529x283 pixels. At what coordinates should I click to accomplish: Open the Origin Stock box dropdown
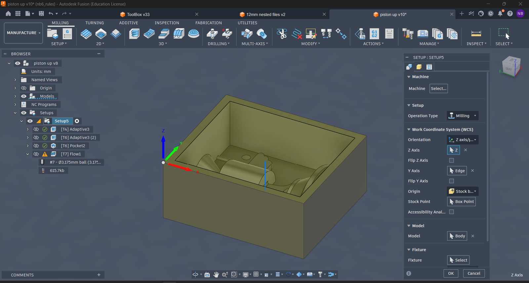[462, 191]
